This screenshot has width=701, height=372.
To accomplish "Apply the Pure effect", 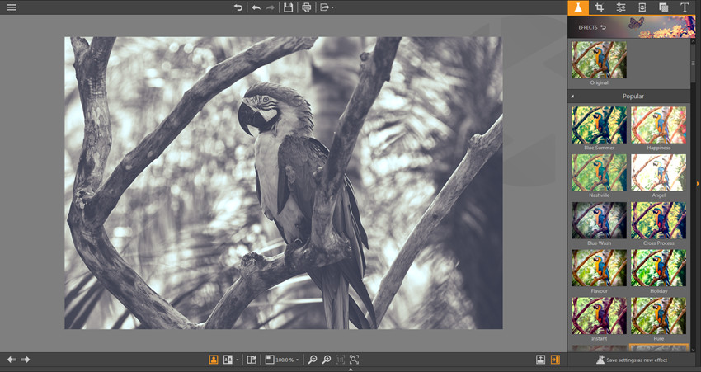I will point(659,316).
